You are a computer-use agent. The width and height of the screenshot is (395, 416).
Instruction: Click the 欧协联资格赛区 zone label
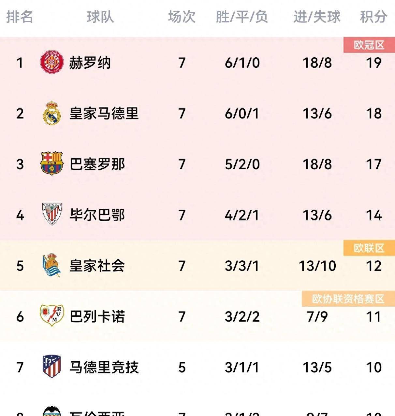pos(348,299)
